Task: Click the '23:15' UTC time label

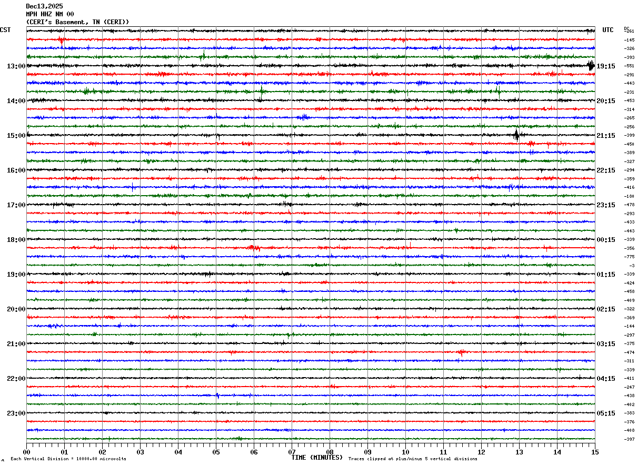Action: point(606,205)
